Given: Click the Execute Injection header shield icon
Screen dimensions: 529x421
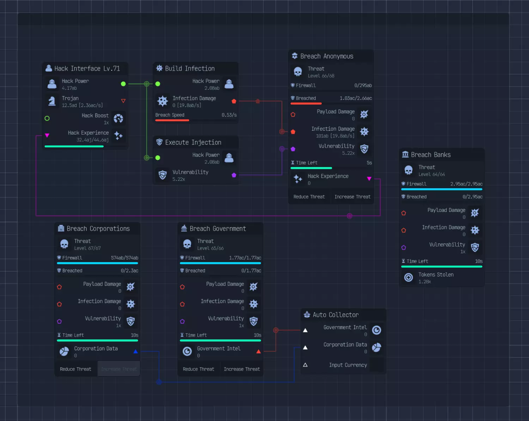Looking at the screenshot, I should point(159,142).
